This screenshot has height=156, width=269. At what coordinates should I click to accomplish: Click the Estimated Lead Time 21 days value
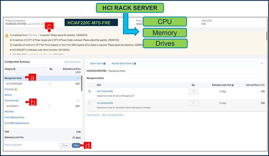(x=76, y=138)
